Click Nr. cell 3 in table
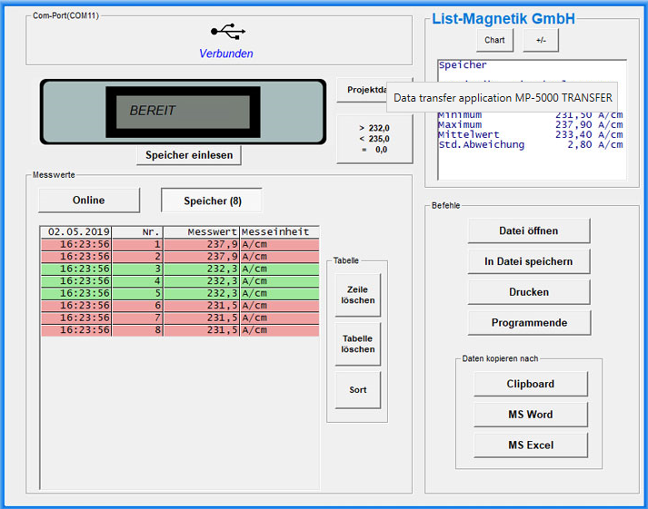The image size is (648, 509). [x=137, y=269]
